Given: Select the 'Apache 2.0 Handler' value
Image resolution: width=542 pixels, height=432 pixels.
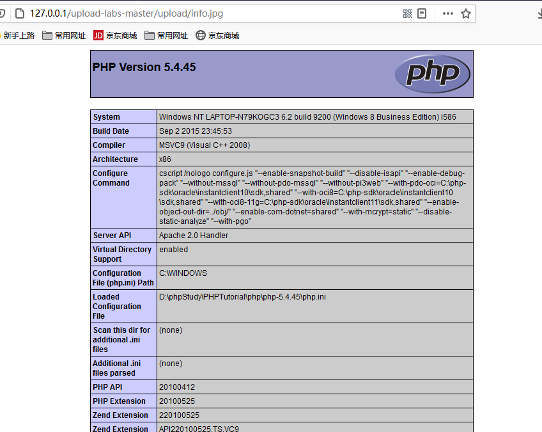Looking at the screenshot, I should (194, 236).
